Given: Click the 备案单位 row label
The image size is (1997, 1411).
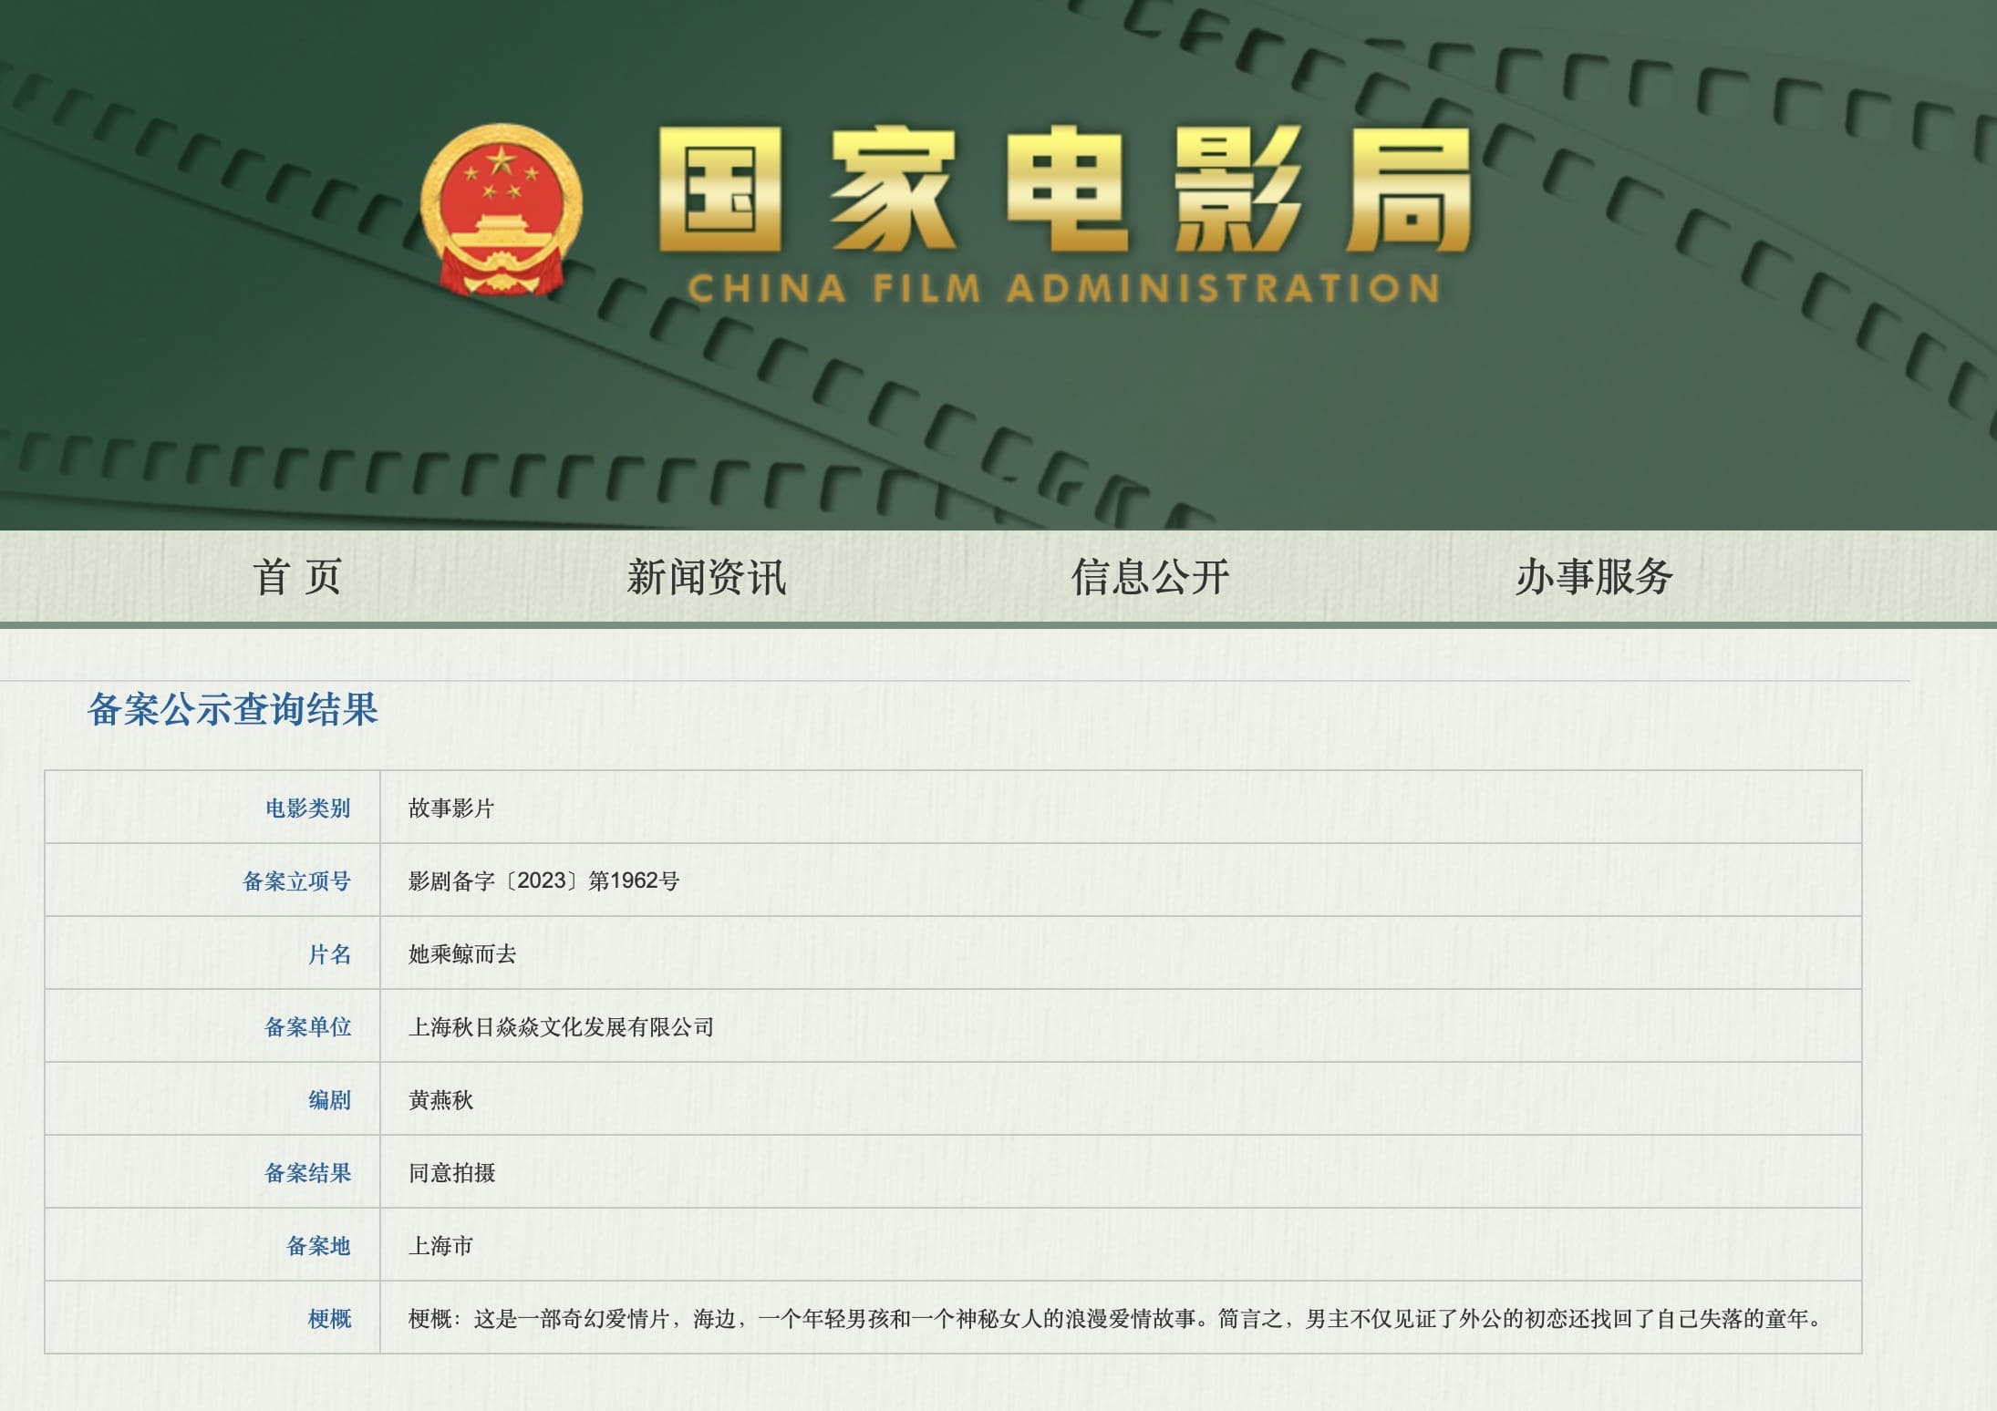Looking at the screenshot, I should pyautogui.click(x=307, y=1027).
